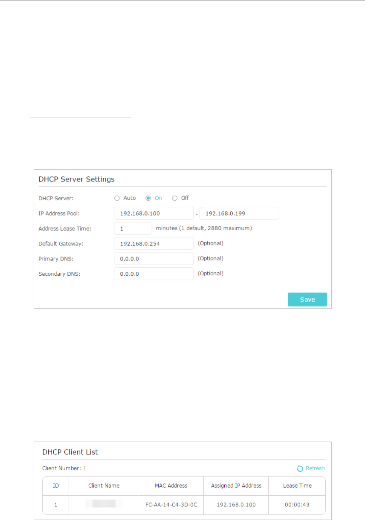Viewport: 365px width, 520px height.
Task: Select the Auto DHCP Server option
Action: coord(117,198)
